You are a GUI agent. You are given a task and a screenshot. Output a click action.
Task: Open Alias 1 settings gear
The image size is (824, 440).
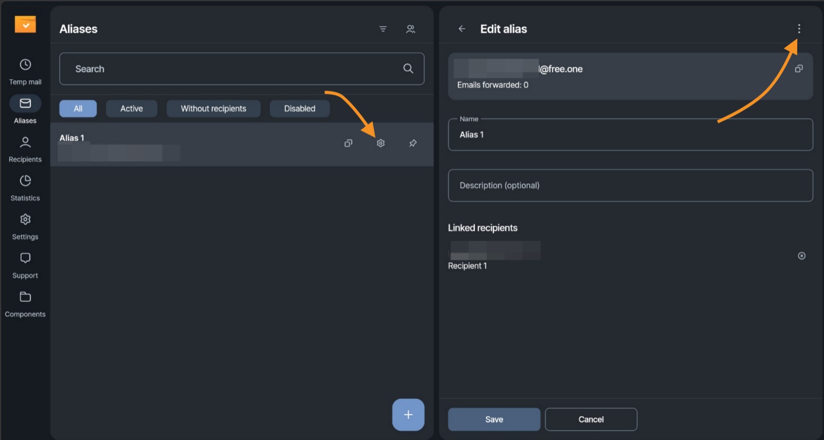coord(381,143)
